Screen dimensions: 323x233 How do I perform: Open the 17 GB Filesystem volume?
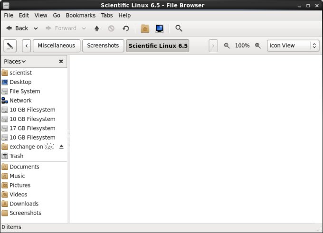pyautogui.click(x=34, y=128)
